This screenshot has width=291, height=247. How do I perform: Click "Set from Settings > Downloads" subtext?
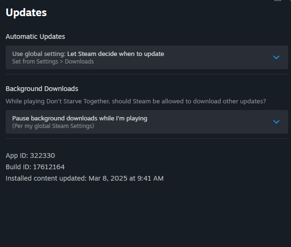(53, 62)
